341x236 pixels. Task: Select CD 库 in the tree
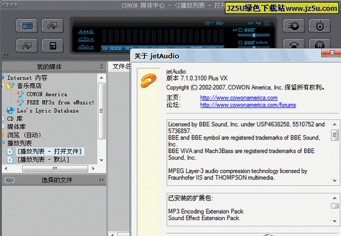[x=15, y=119]
